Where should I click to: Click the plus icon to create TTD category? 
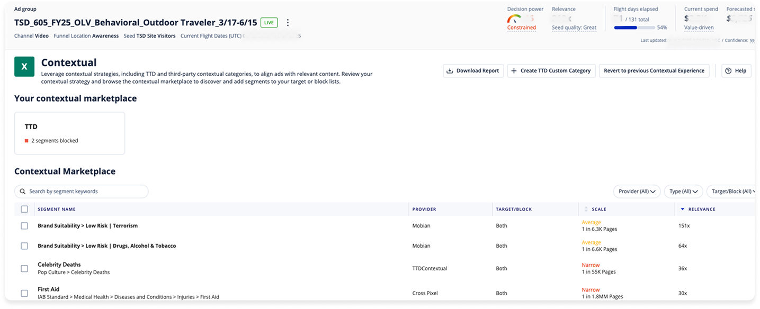[x=513, y=70]
